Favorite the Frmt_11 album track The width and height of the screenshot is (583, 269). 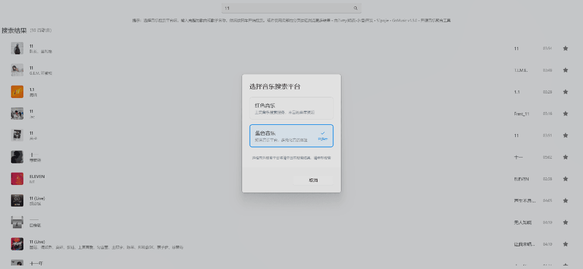click(565, 114)
